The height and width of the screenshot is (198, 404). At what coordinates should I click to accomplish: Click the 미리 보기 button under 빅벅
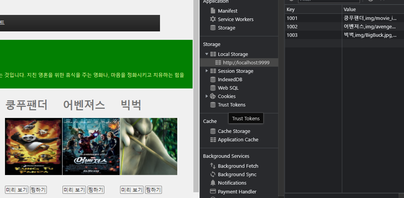132,190
